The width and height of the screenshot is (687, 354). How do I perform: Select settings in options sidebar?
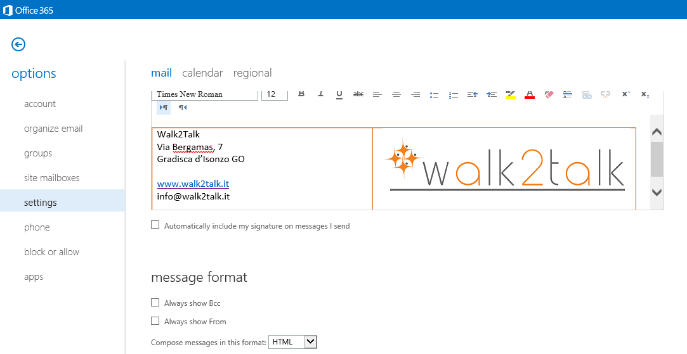pos(63,201)
